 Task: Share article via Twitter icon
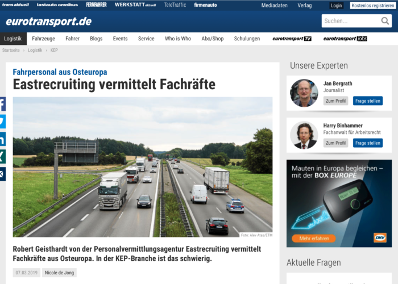[2, 122]
